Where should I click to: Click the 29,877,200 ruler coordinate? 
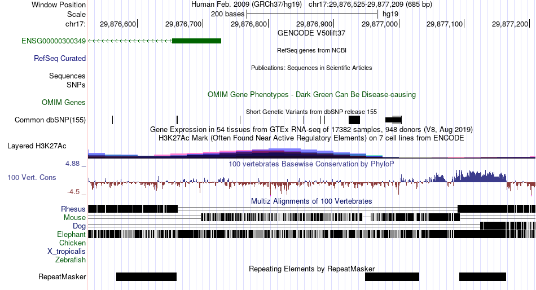coord(510,24)
